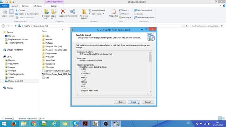Viewport: 226px width, 127px height.
Task: Click the Explorer back arrow
Action: tap(3, 26)
